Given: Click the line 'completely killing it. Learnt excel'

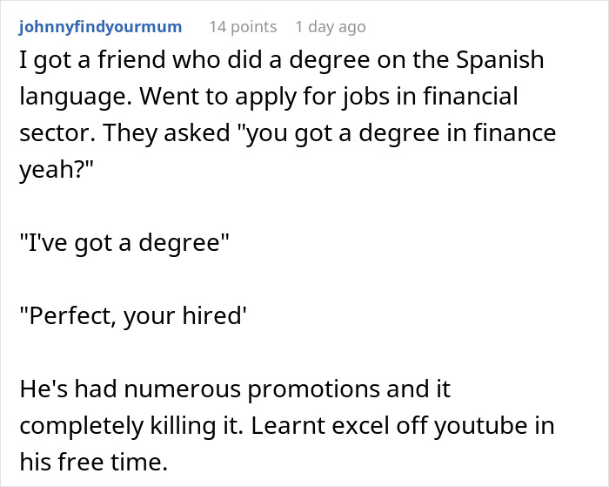Looking at the screenshot, I should click(284, 428).
